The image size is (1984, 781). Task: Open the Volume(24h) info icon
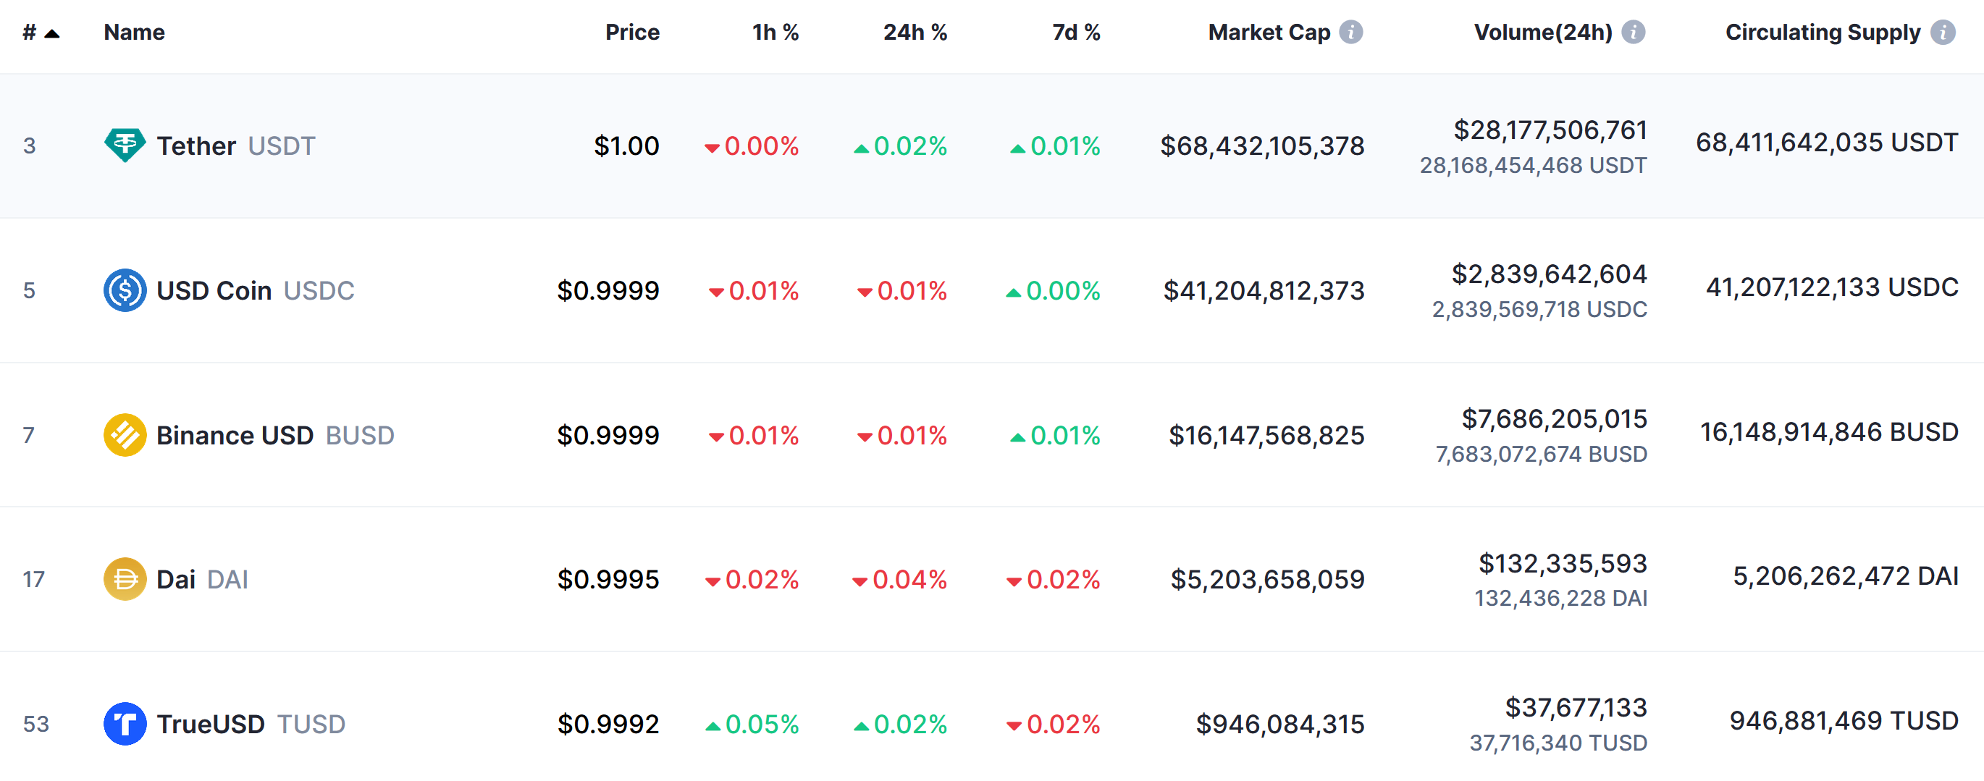(1633, 33)
